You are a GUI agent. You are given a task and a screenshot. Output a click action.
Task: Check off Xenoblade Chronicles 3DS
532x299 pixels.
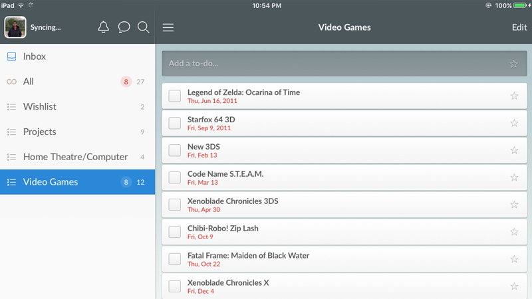[x=175, y=205]
